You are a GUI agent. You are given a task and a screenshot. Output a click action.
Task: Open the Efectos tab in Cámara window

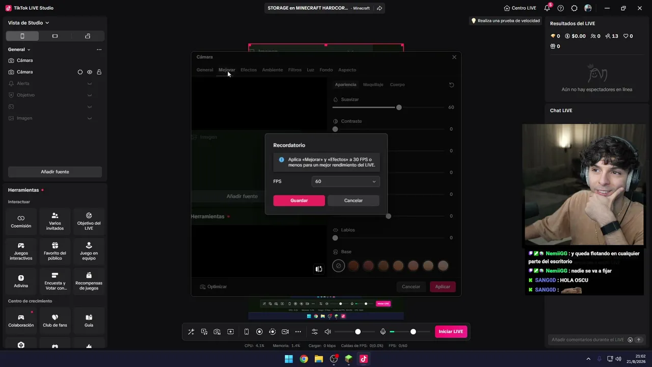(x=249, y=70)
